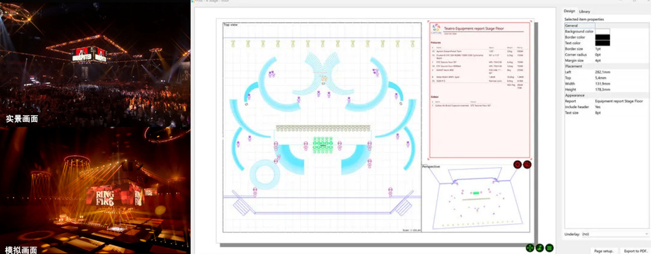
Task: Click the second red circular icon above Perspective view
Action: coord(527,165)
